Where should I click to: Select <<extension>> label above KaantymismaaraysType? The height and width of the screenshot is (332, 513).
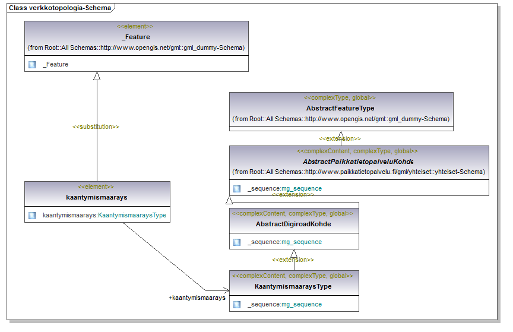(x=293, y=260)
